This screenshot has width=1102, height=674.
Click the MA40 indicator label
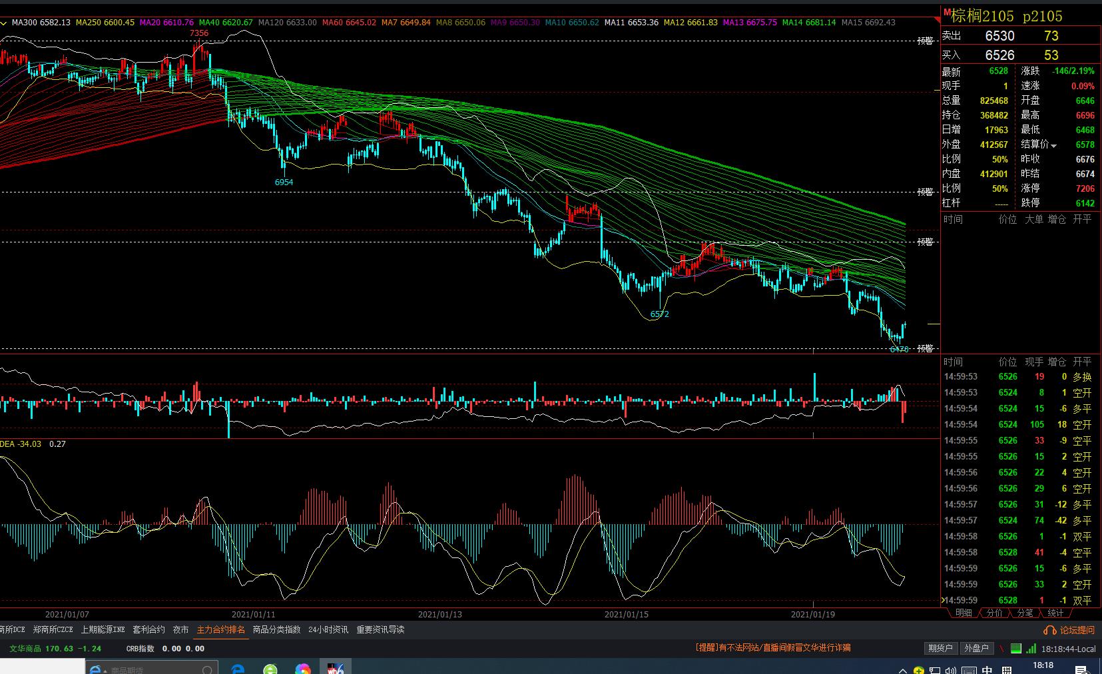[226, 23]
